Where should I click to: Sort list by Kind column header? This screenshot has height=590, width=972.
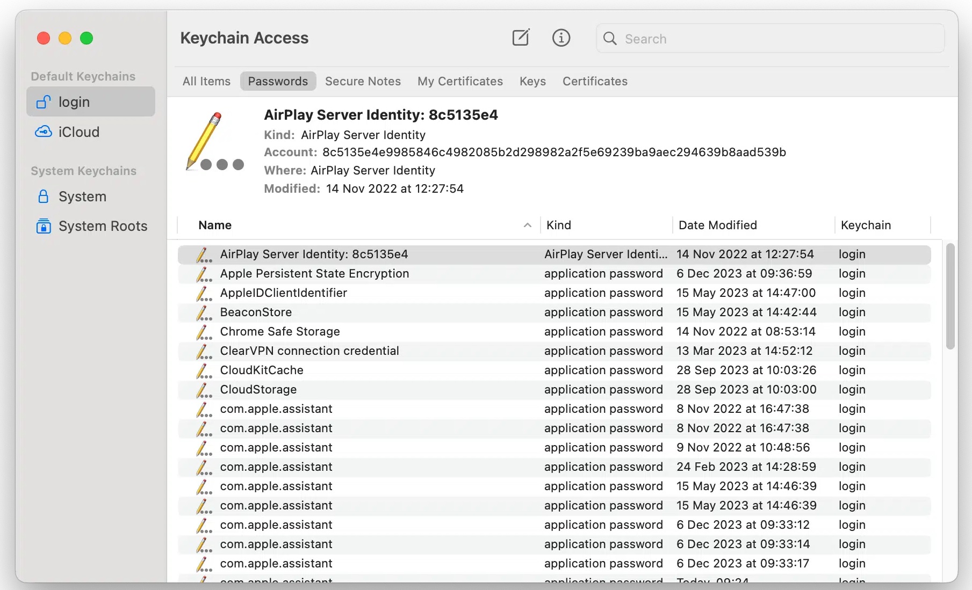coord(559,225)
